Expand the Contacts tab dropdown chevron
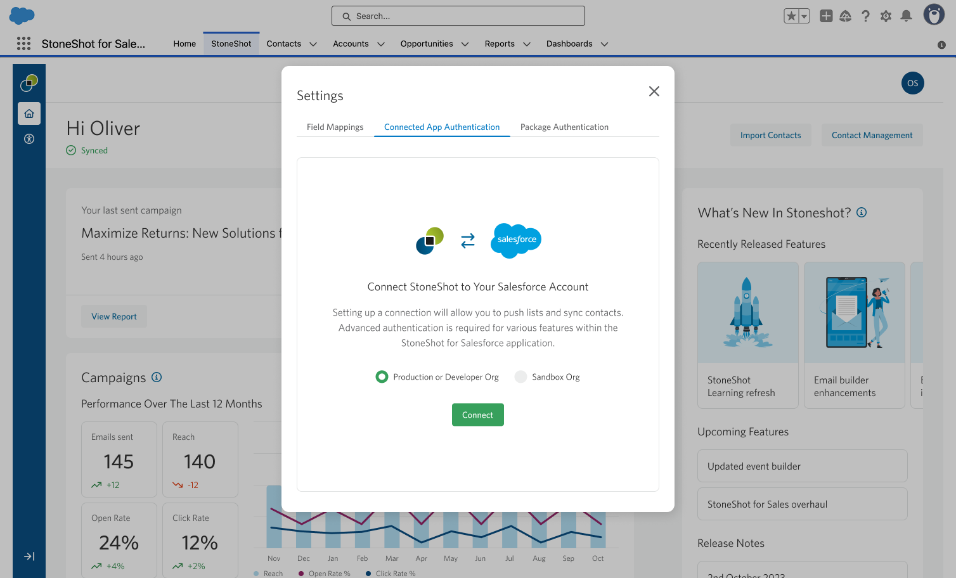The height and width of the screenshot is (578, 956). [313, 44]
